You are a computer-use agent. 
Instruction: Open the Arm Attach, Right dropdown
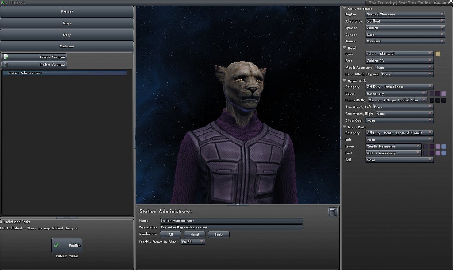tap(404, 114)
